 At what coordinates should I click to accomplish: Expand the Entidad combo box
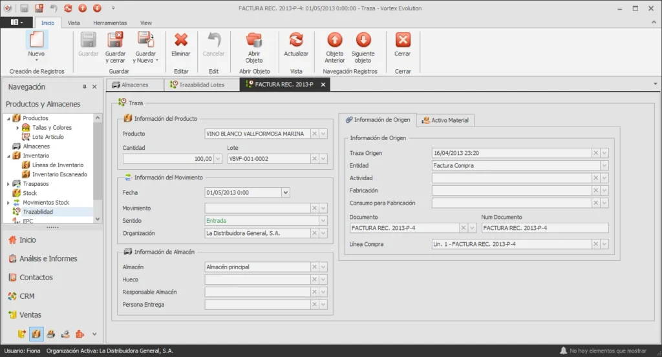pyautogui.click(x=604, y=166)
